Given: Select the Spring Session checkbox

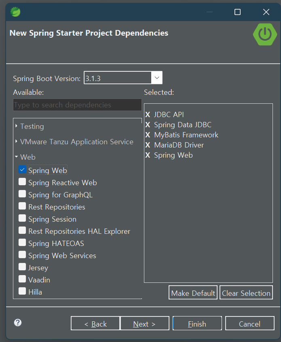Looking at the screenshot, I should (x=22, y=218).
